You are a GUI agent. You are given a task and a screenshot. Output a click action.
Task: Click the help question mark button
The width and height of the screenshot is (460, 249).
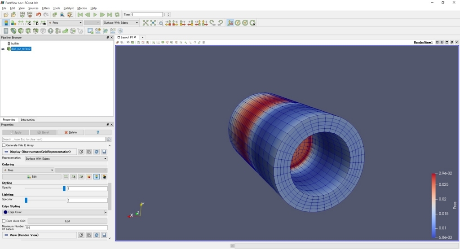coord(98,132)
